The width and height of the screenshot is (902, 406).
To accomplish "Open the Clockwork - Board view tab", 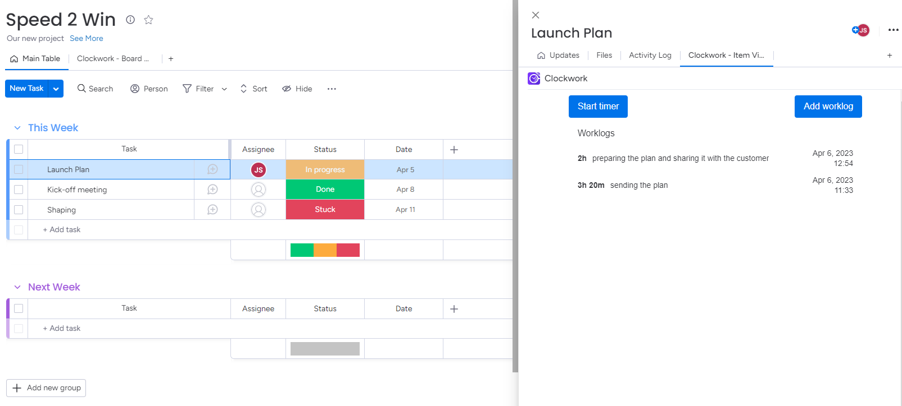I will [112, 58].
